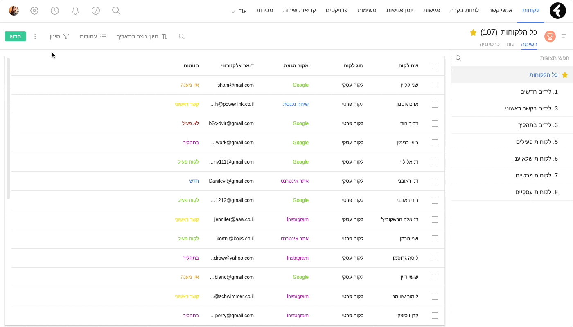
Task: Click the לא פעיל status of דביר הוד
Action: (x=190, y=123)
